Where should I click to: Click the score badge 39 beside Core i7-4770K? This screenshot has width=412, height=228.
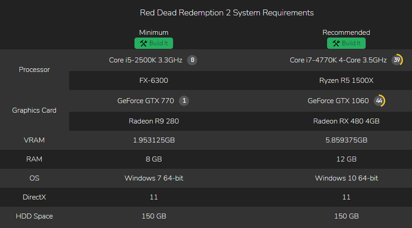click(397, 60)
